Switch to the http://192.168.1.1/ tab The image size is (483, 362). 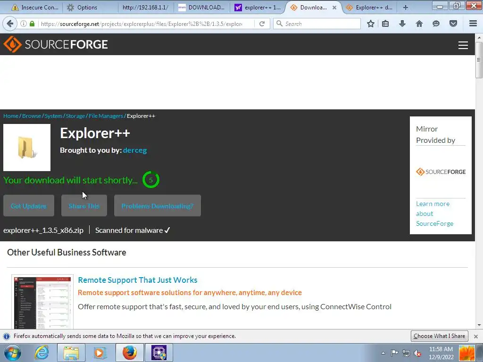[145, 8]
